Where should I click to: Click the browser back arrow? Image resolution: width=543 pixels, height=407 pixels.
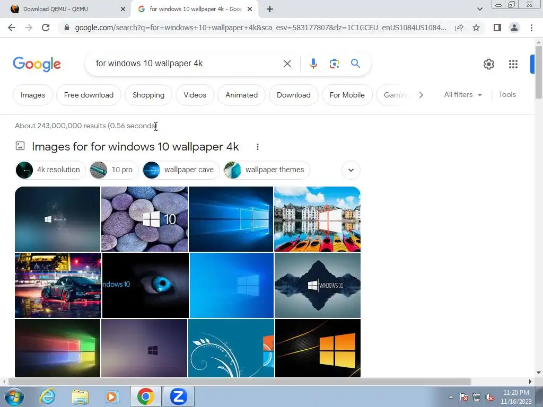click(12, 28)
